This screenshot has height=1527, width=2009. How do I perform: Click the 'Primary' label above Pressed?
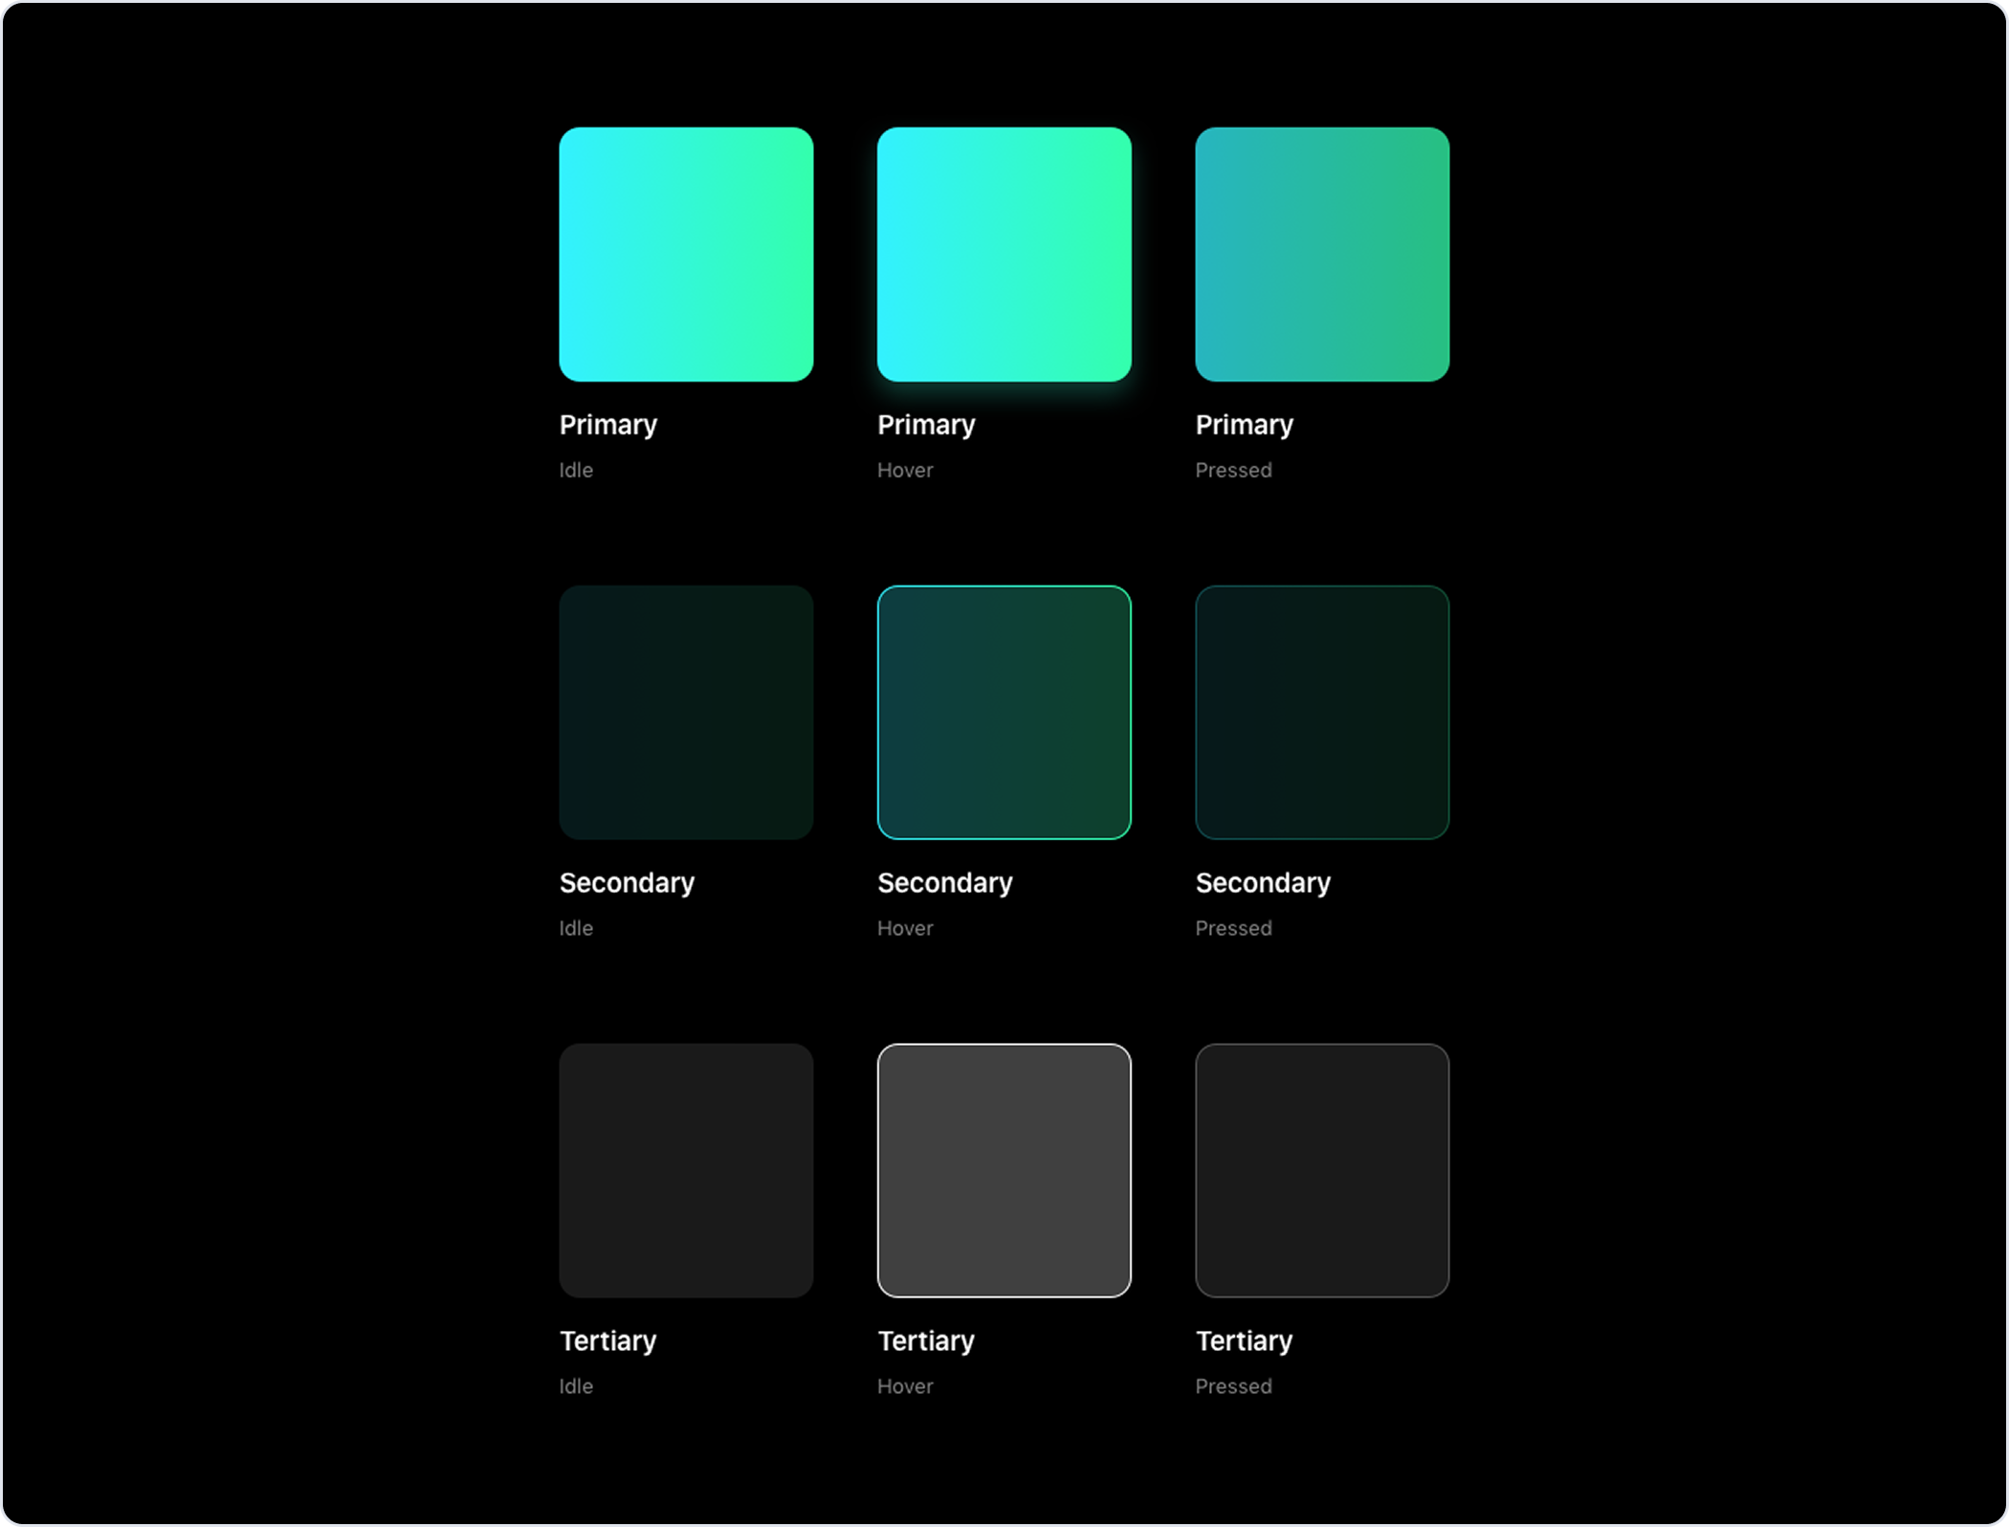(x=1245, y=426)
